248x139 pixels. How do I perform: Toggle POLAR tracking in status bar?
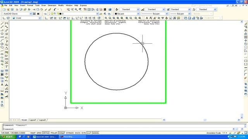click(x=54, y=133)
